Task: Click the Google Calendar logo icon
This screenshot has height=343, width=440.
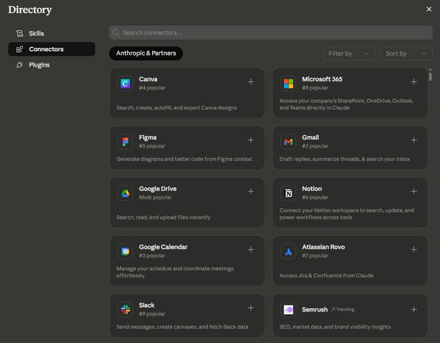Action: pos(125,251)
